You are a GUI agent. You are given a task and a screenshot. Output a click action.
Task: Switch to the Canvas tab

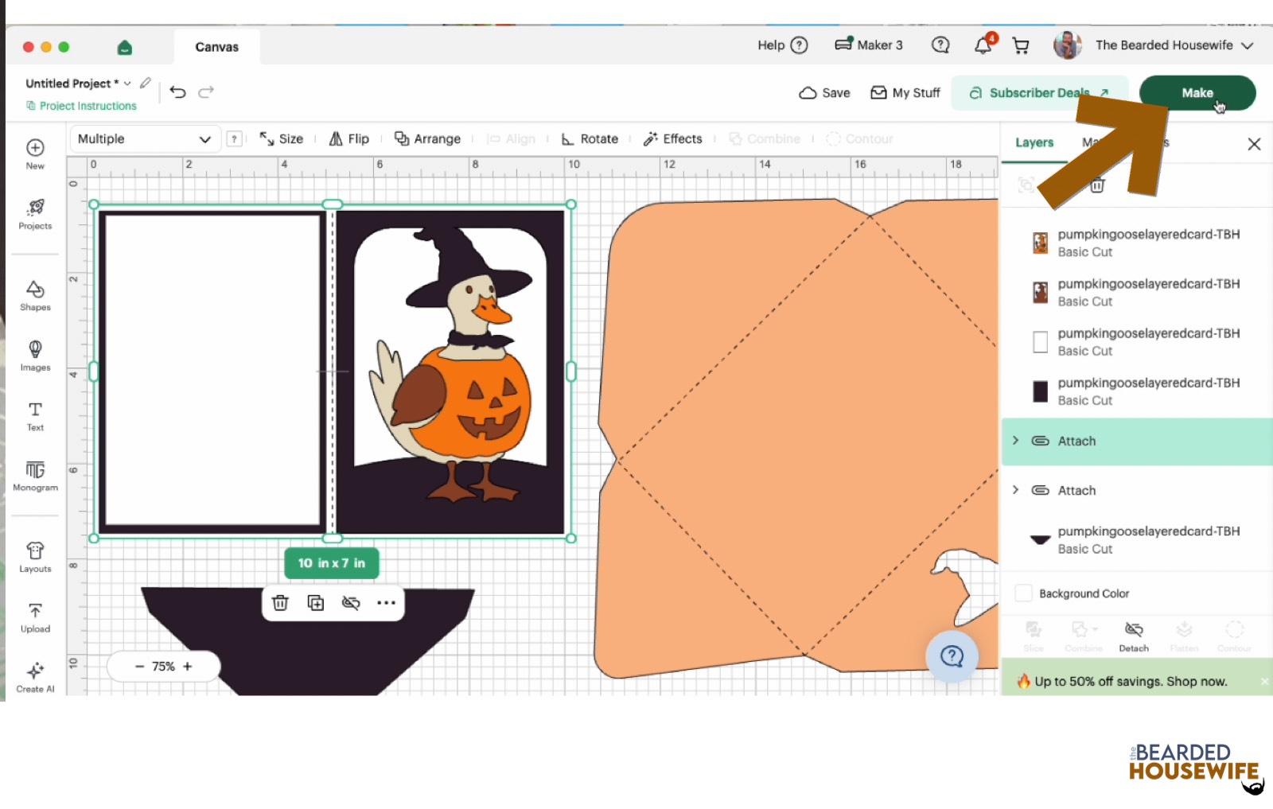pos(216,47)
